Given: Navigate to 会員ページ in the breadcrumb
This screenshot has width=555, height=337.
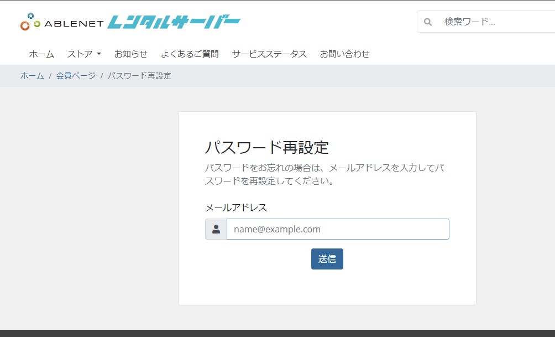Looking at the screenshot, I should [x=76, y=76].
